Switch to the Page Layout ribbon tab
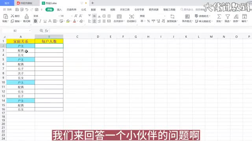Screen dimensions: 252x141 pos(72,9)
